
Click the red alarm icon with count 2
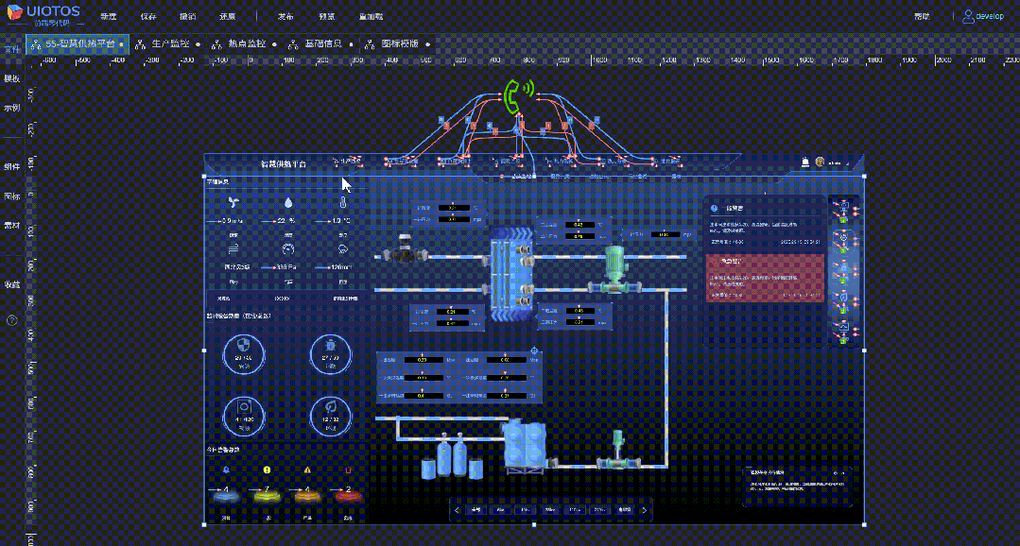[x=347, y=469]
